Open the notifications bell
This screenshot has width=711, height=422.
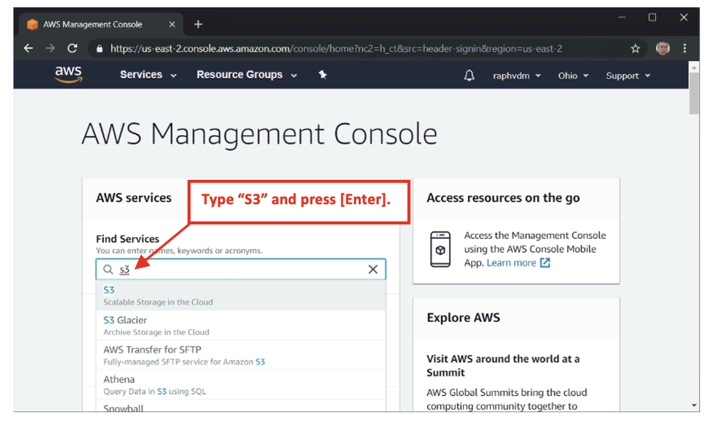pos(469,75)
